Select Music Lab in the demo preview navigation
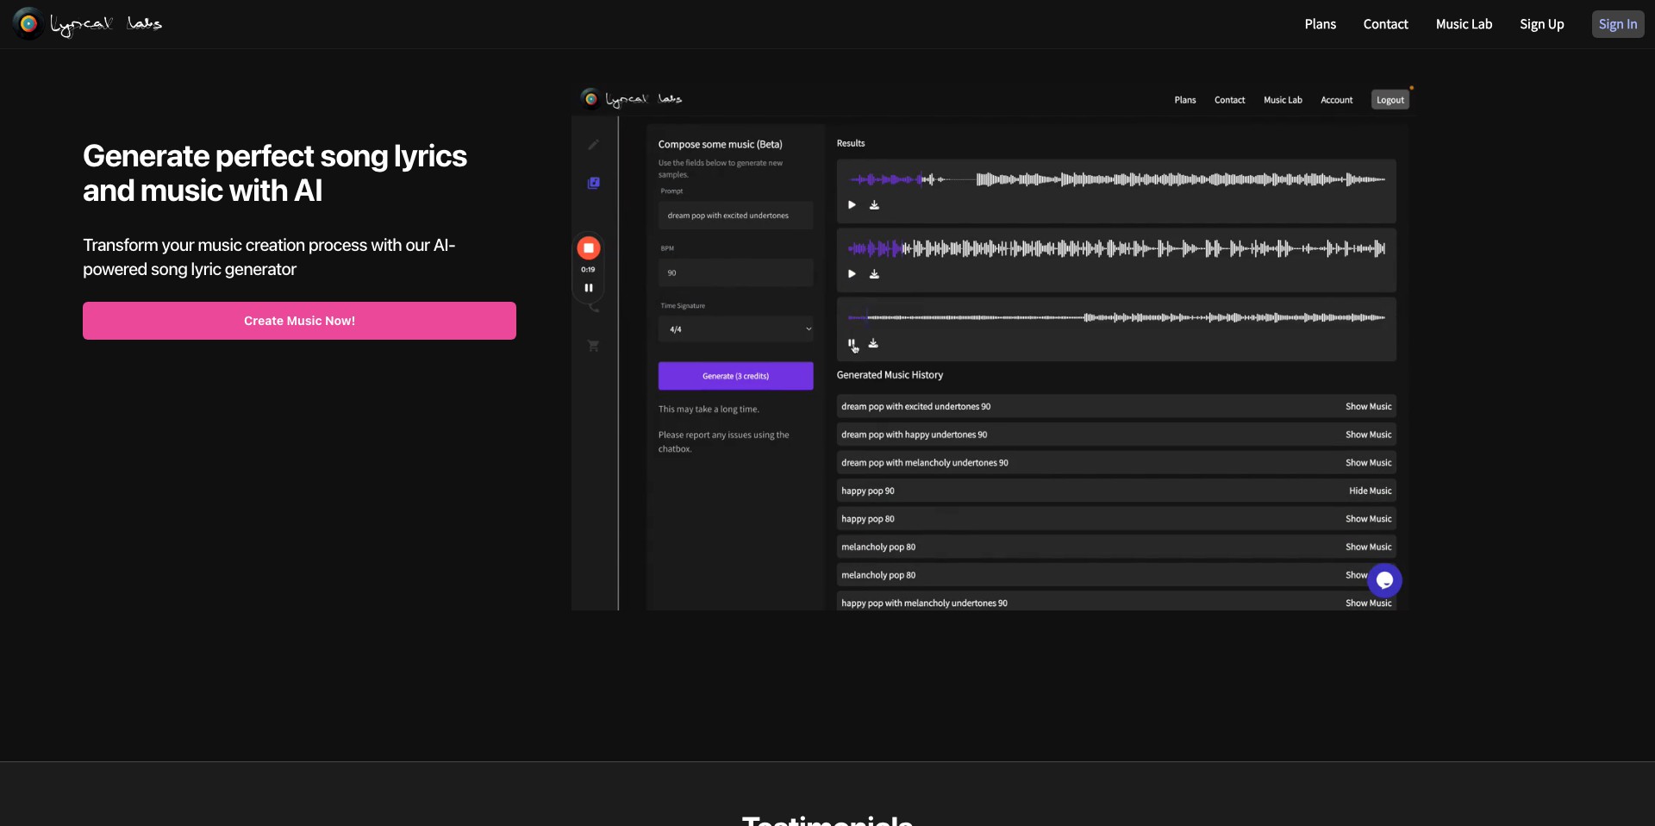 (x=1283, y=100)
